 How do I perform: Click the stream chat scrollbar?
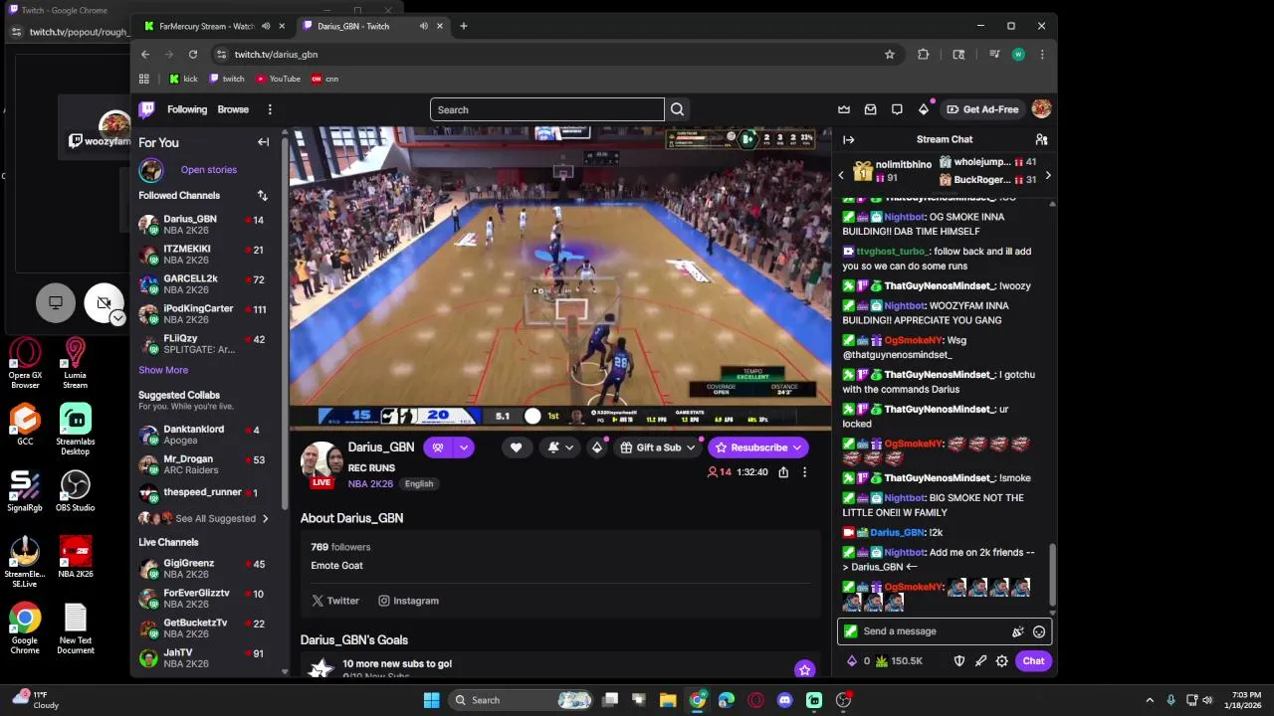pos(1053,574)
